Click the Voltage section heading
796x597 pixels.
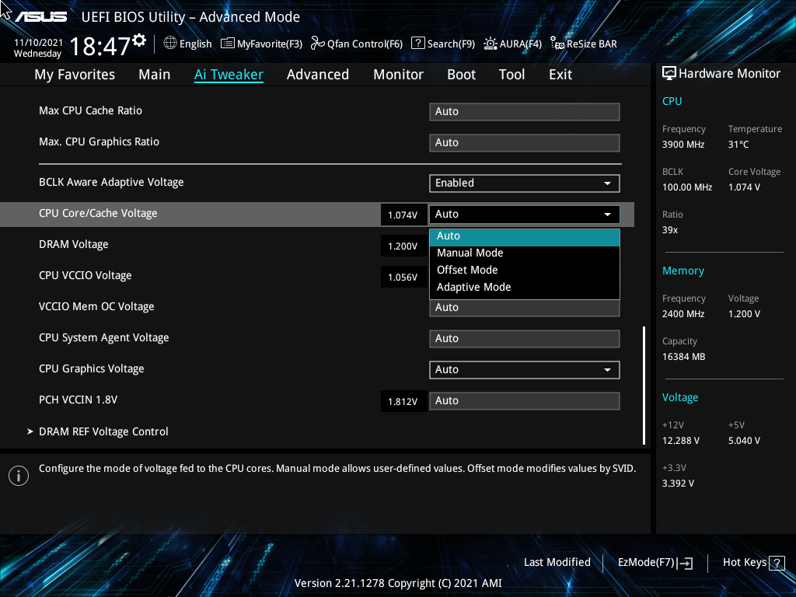point(680,397)
